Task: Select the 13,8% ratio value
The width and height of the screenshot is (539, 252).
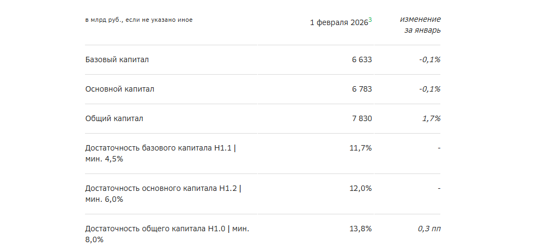Action: pos(360,229)
